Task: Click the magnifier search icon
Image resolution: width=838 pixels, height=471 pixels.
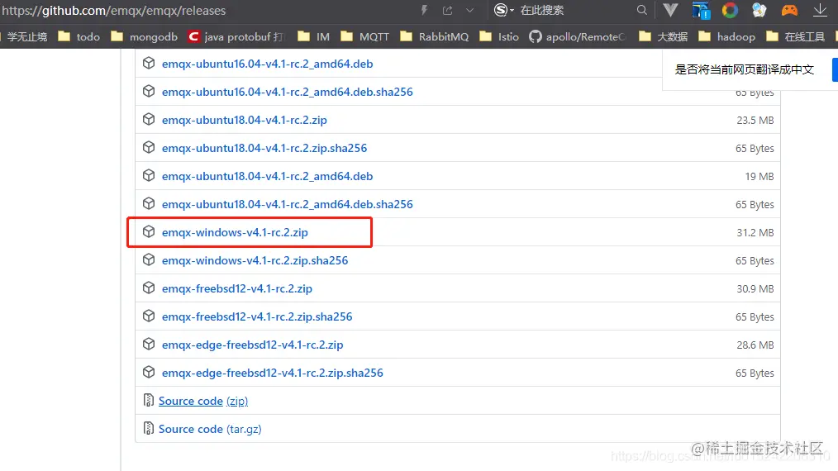Action: (x=642, y=10)
